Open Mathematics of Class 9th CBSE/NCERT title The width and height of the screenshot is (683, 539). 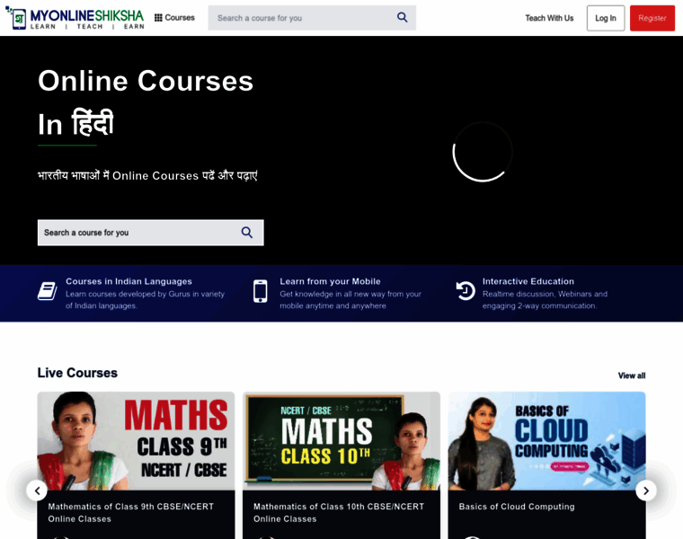[x=131, y=512]
